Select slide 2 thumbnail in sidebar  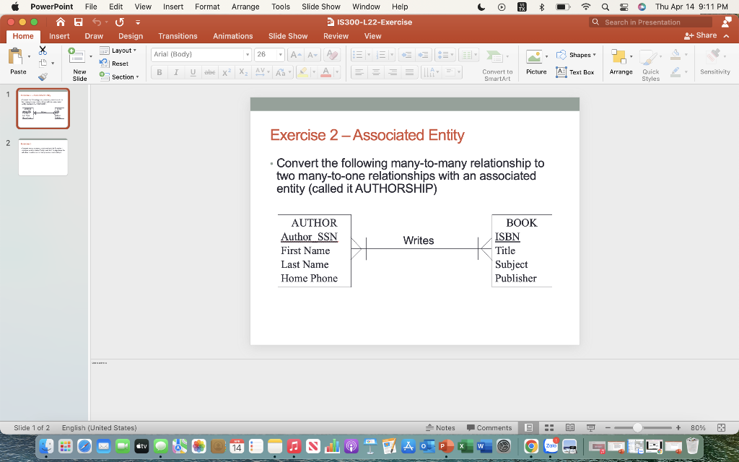[x=43, y=156]
